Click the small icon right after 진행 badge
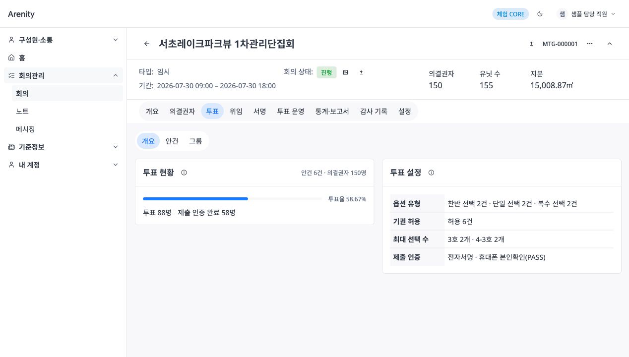Screen dimensions: 629x357 coord(346,72)
